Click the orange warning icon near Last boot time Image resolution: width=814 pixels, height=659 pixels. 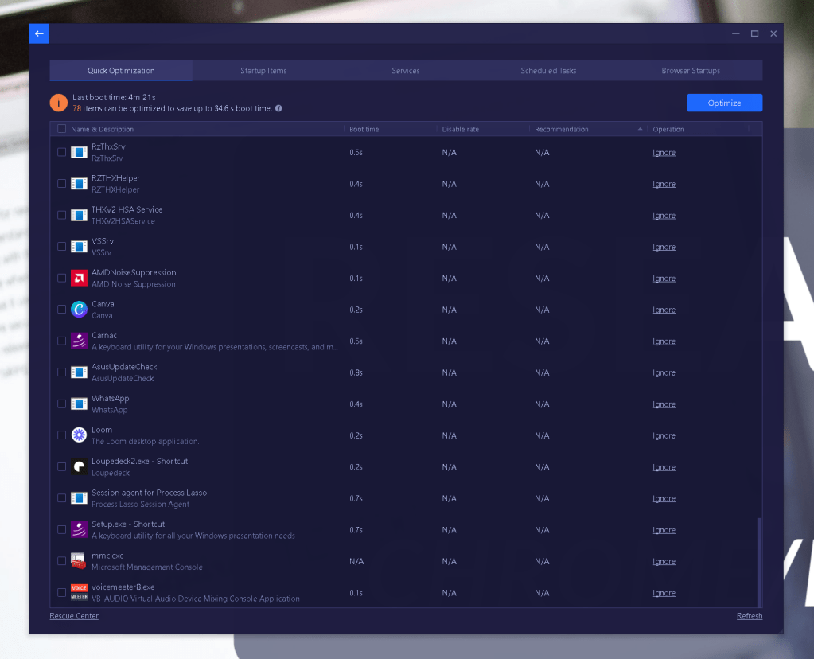[x=59, y=103]
